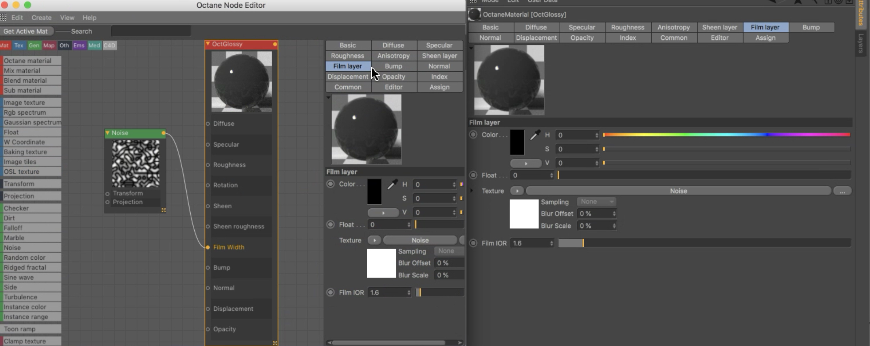Toggle the Tex node filter

click(19, 45)
